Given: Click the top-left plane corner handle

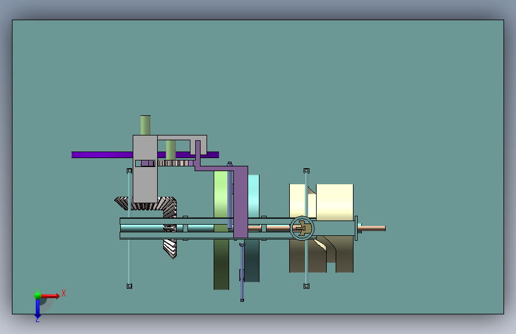Looking at the screenshot, I should 129,171.
